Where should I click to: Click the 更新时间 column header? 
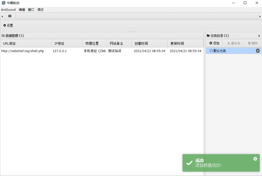point(177,43)
